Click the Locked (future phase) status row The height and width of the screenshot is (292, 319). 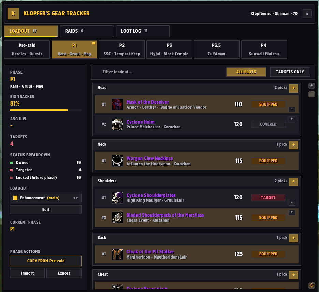pos(45,178)
